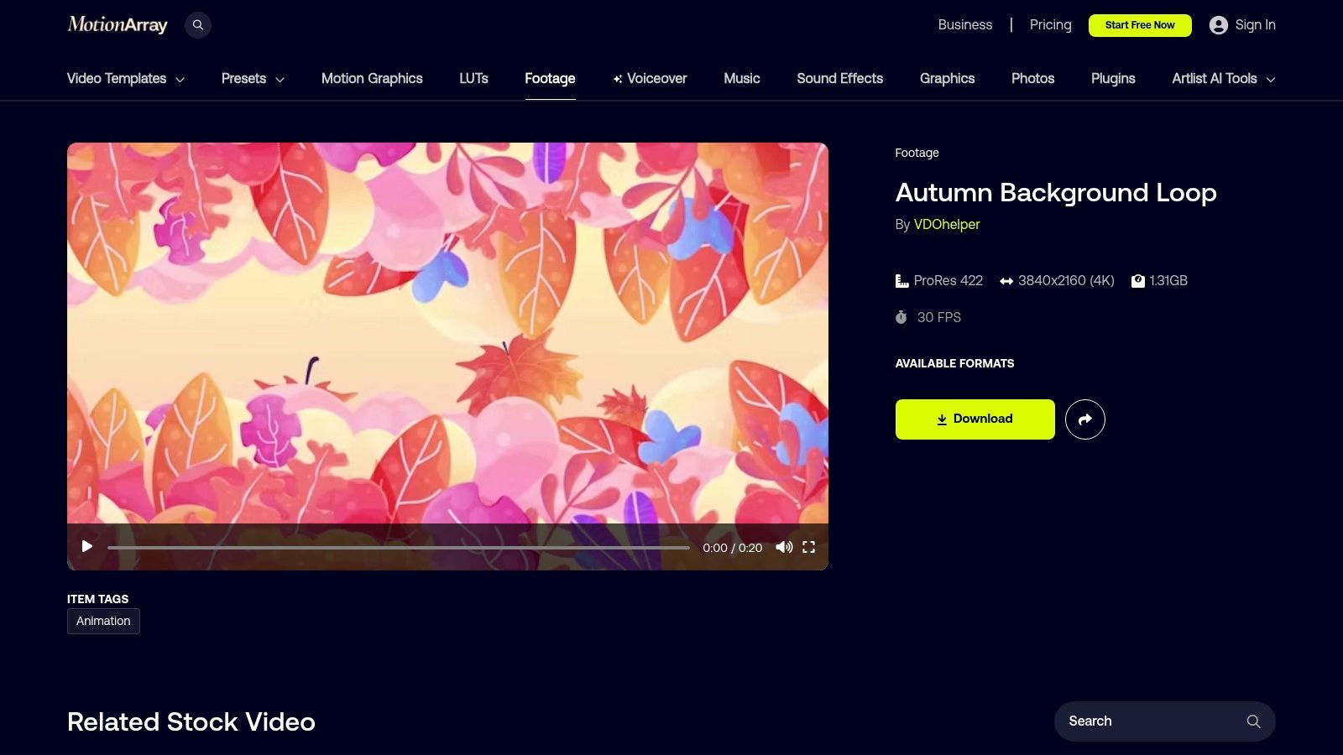Click the resolution arrows icon beside 3840x2160
This screenshot has height=755, width=1343.
click(x=1006, y=281)
